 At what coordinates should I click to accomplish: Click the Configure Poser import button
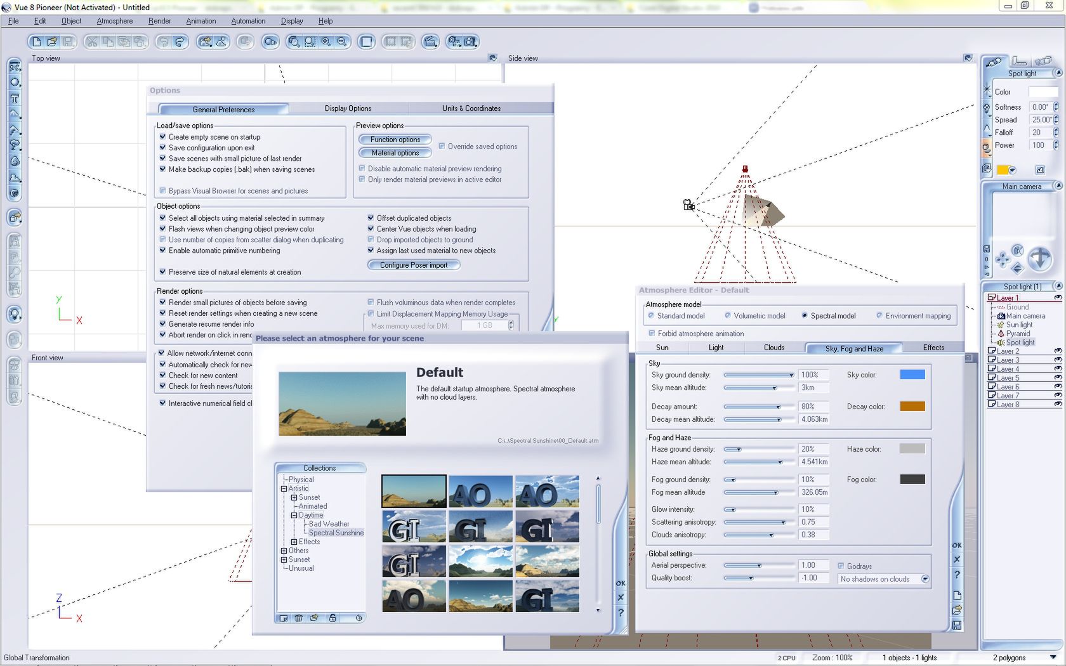(414, 265)
